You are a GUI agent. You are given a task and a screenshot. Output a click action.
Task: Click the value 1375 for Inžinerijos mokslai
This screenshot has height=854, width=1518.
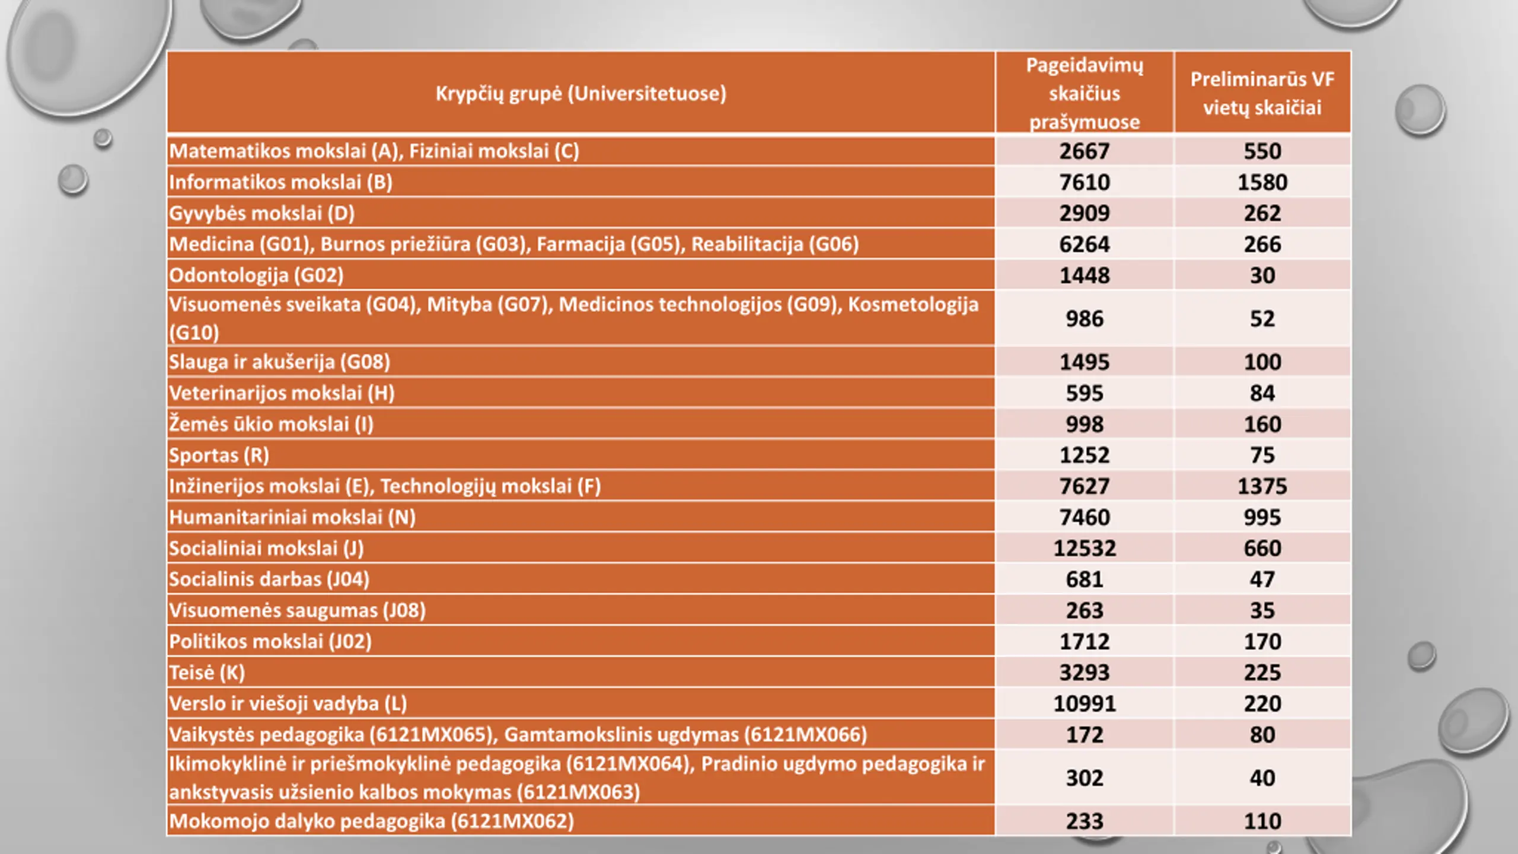(1262, 486)
